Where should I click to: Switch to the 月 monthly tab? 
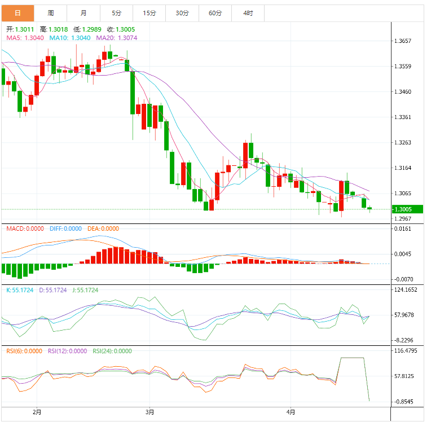[83, 13]
